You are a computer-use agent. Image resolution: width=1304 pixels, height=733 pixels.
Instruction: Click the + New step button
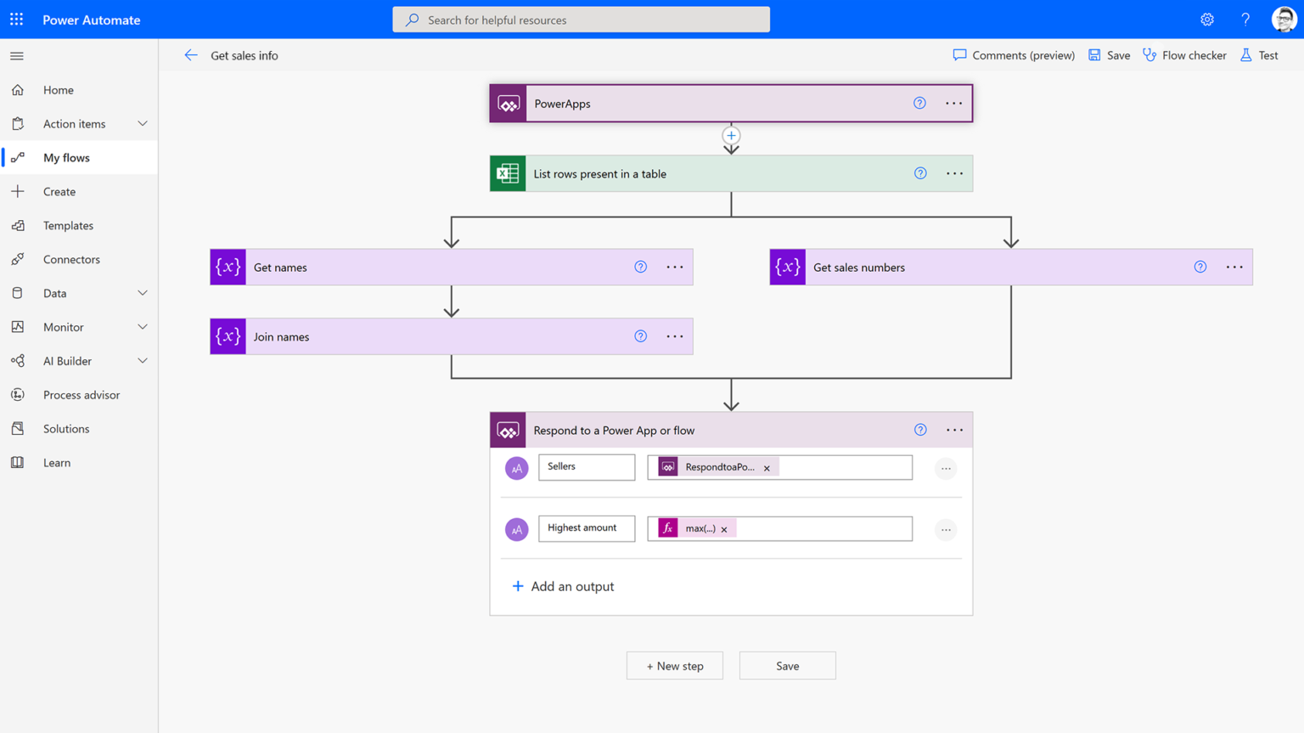tap(674, 665)
